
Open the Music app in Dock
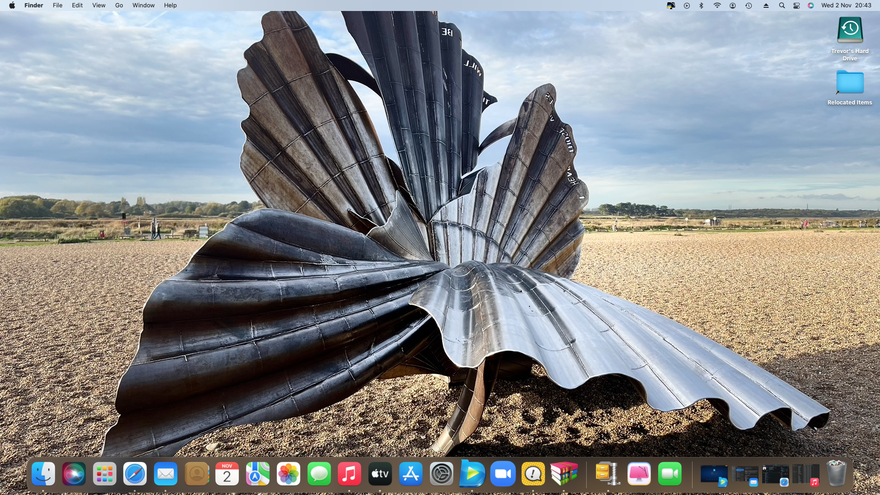click(x=349, y=473)
